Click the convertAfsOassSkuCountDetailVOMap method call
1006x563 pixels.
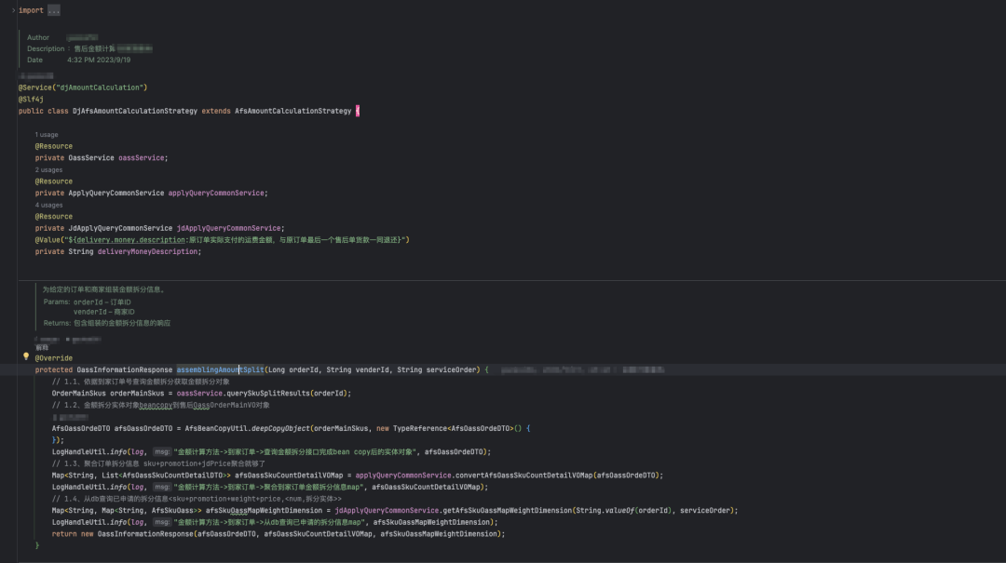point(524,476)
